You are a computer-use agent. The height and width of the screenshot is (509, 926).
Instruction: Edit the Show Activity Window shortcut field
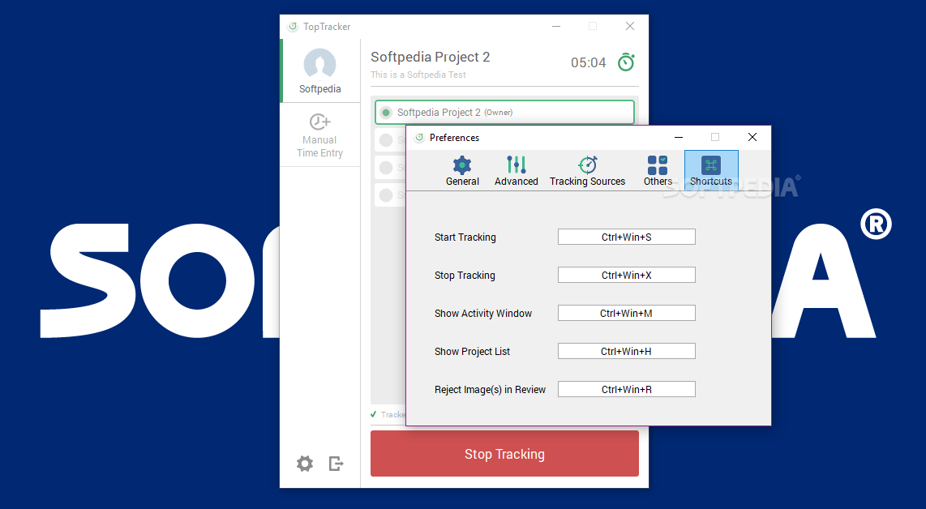click(x=627, y=313)
